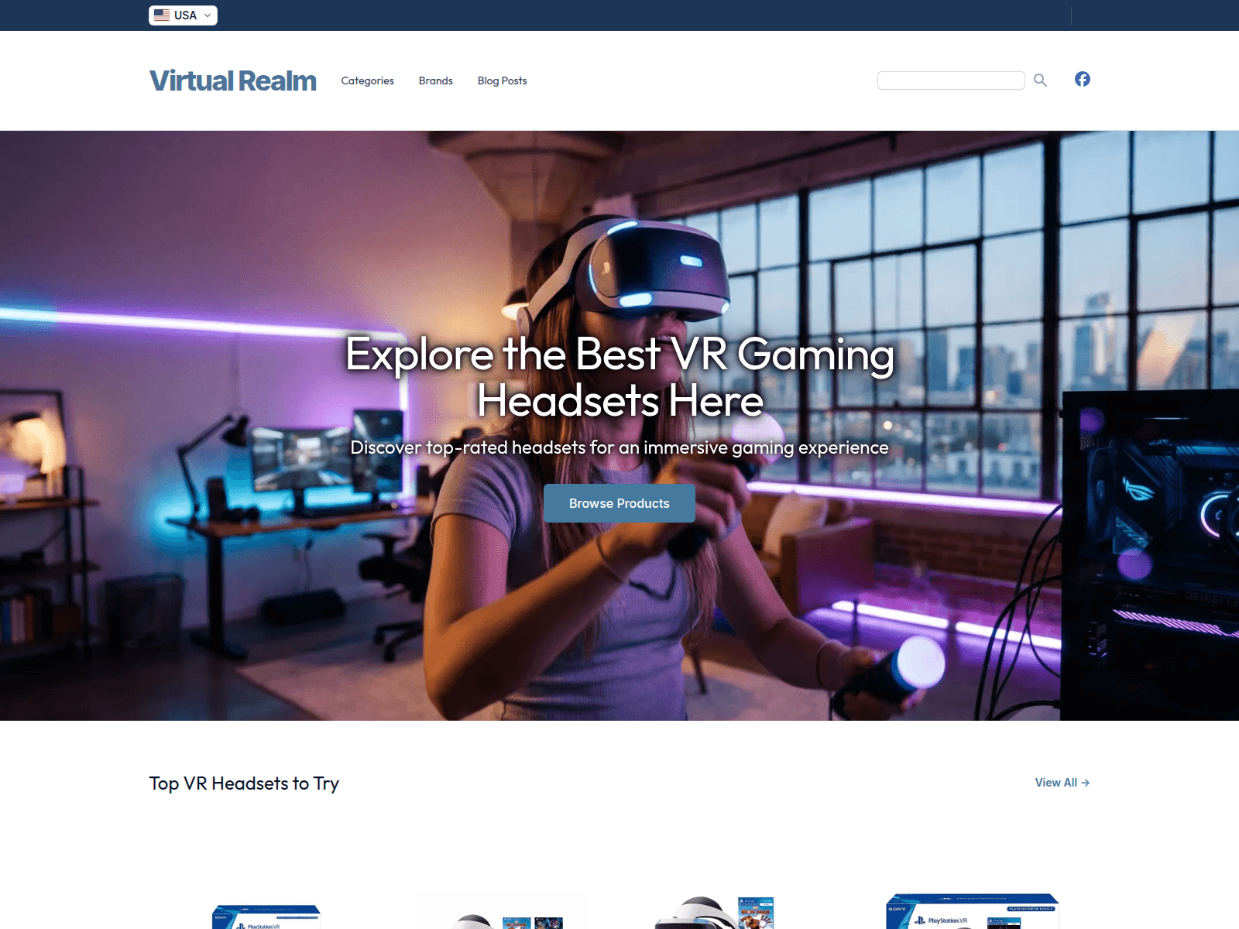Focus the search input field

click(x=951, y=81)
